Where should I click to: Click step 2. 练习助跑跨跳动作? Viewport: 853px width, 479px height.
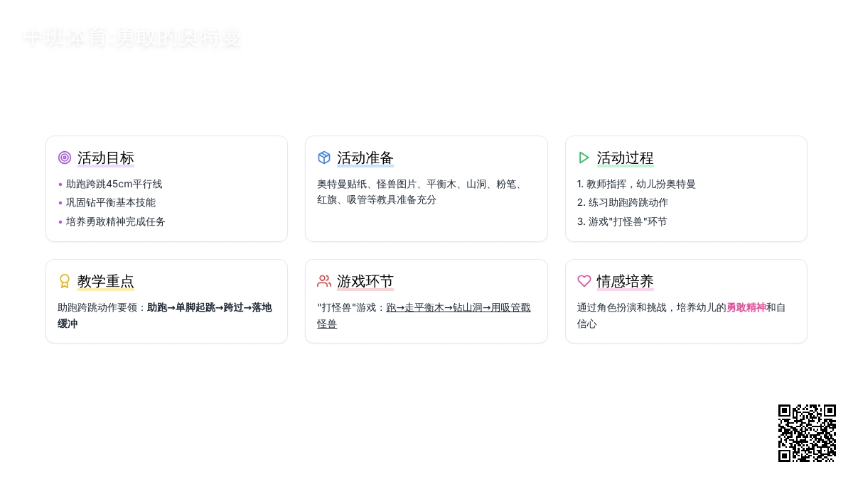point(623,202)
